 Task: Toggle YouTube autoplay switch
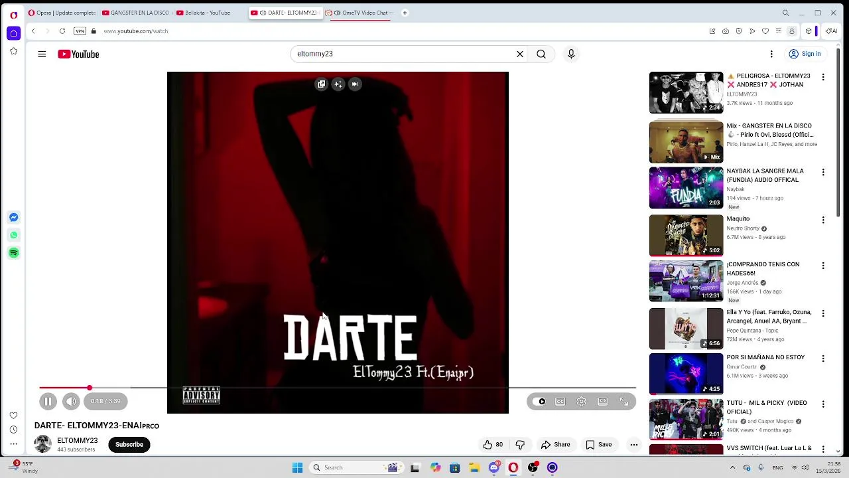tap(541, 401)
